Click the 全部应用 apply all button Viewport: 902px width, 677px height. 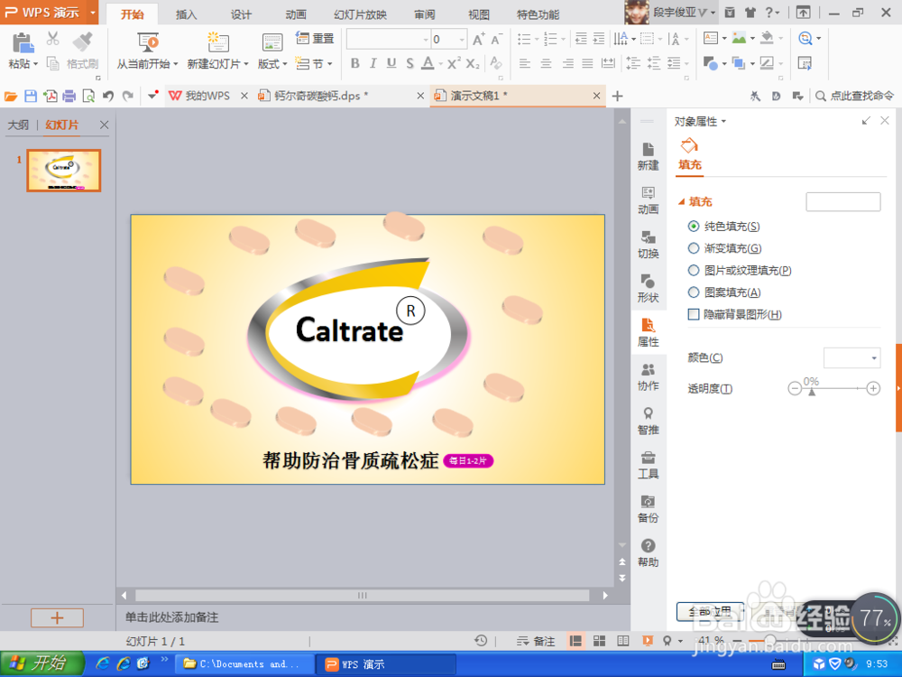click(710, 611)
